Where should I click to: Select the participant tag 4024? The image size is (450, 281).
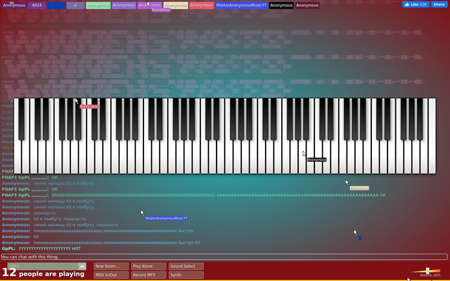pos(37,5)
